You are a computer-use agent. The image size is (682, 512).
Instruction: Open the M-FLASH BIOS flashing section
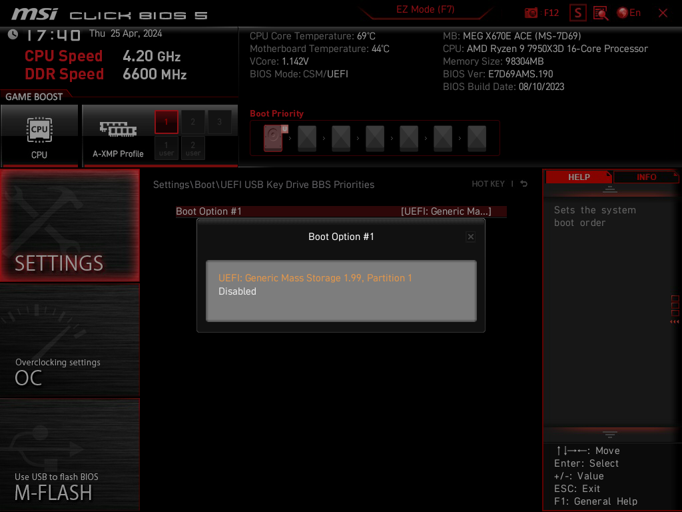[x=69, y=455]
